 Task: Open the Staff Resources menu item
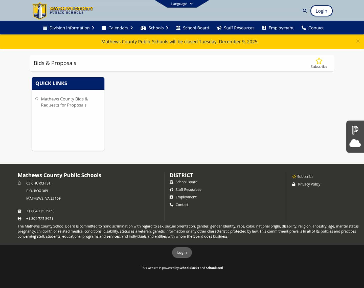tap(239, 28)
